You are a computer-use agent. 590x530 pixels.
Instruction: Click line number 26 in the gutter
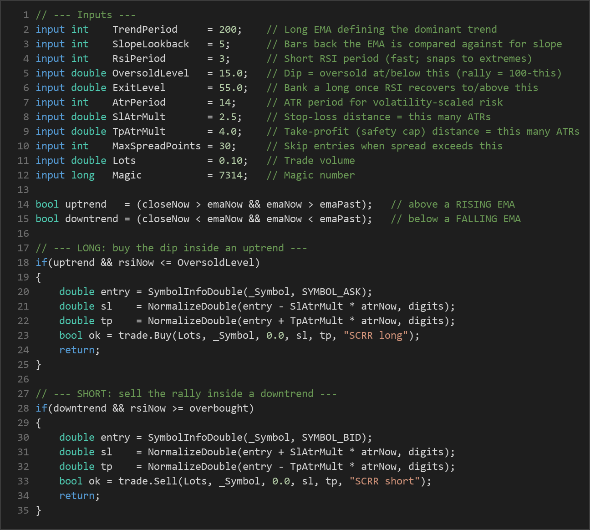tap(23, 379)
